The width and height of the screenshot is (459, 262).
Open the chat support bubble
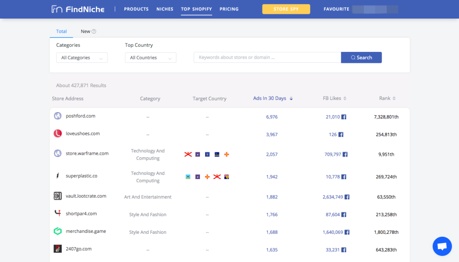point(442,246)
